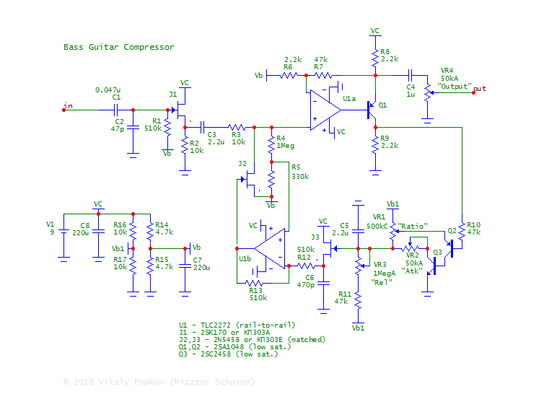Click the Vitaly Popkov copyright text

(x=159, y=382)
